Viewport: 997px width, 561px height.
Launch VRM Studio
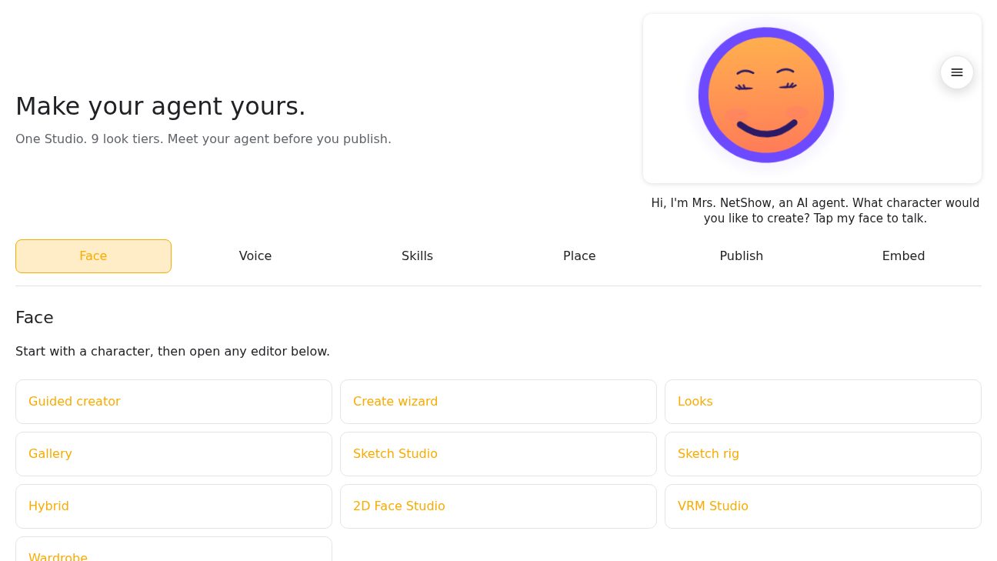[823, 506]
